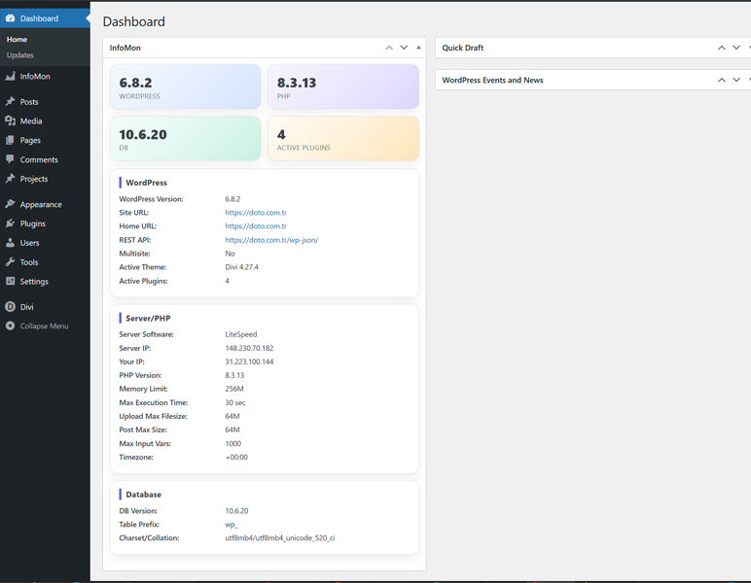
Task: Click the Settings sliders icon
Action: coord(10,281)
